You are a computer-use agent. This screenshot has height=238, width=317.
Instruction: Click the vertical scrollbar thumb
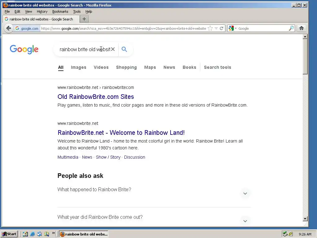(x=305, y=57)
